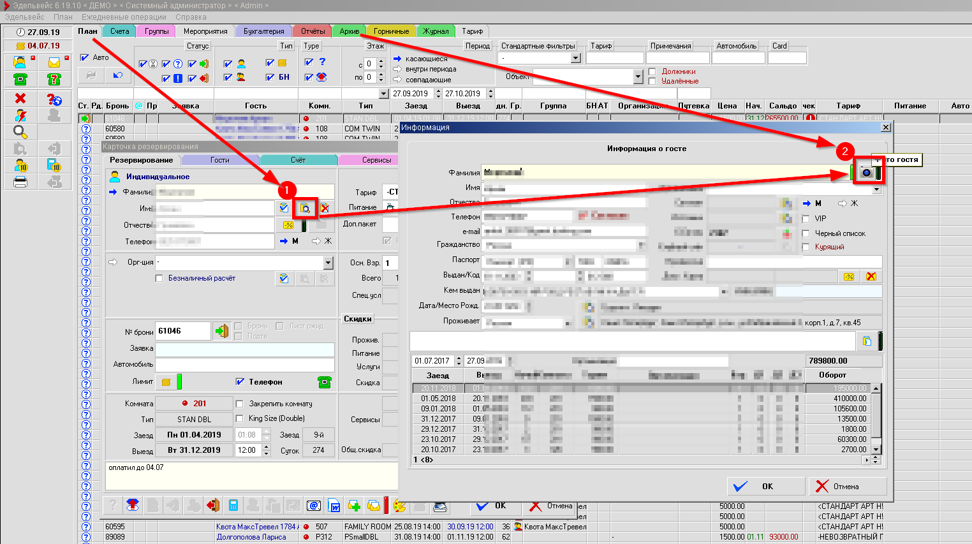
Task: Open the Гости tab in reservation card
Action: pyautogui.click(x=220, y=160)
